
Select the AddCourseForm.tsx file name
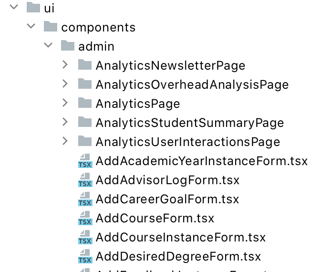(x=155, y=219)
